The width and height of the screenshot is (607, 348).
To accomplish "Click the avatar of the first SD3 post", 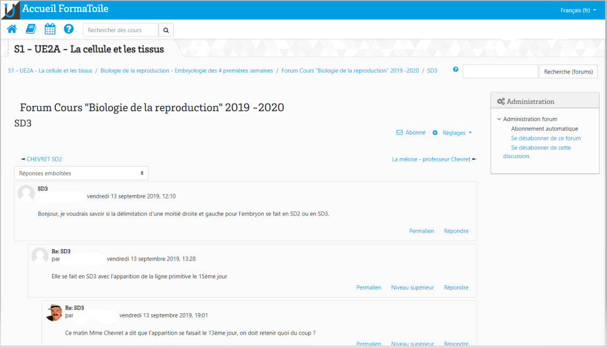I will click(26, 193).
